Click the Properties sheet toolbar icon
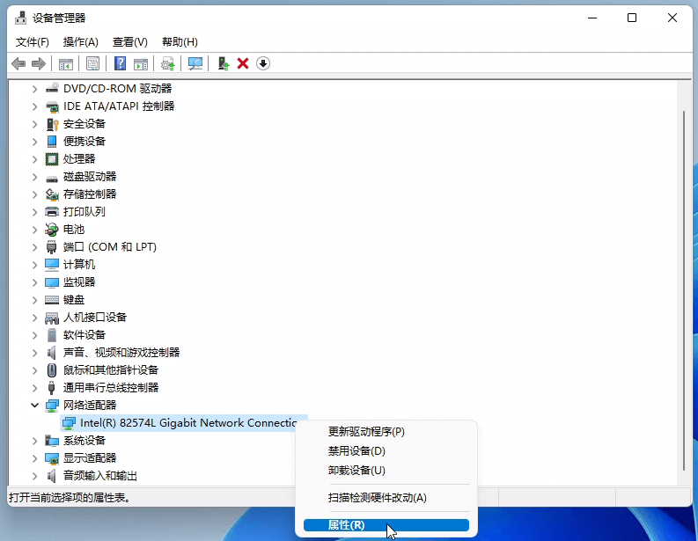 [92, 63]
